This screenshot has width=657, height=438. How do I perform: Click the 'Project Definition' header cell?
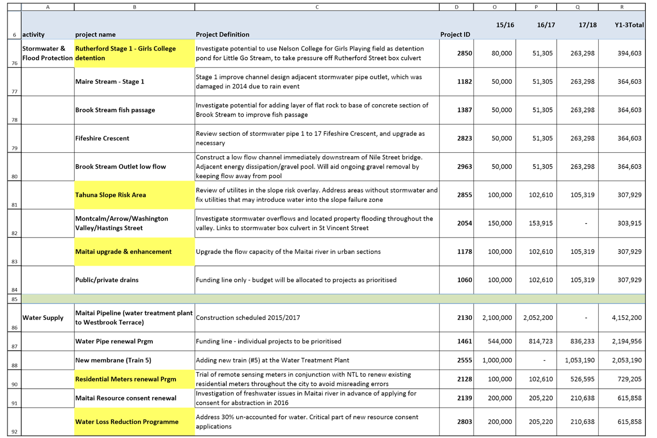point(317,25)
